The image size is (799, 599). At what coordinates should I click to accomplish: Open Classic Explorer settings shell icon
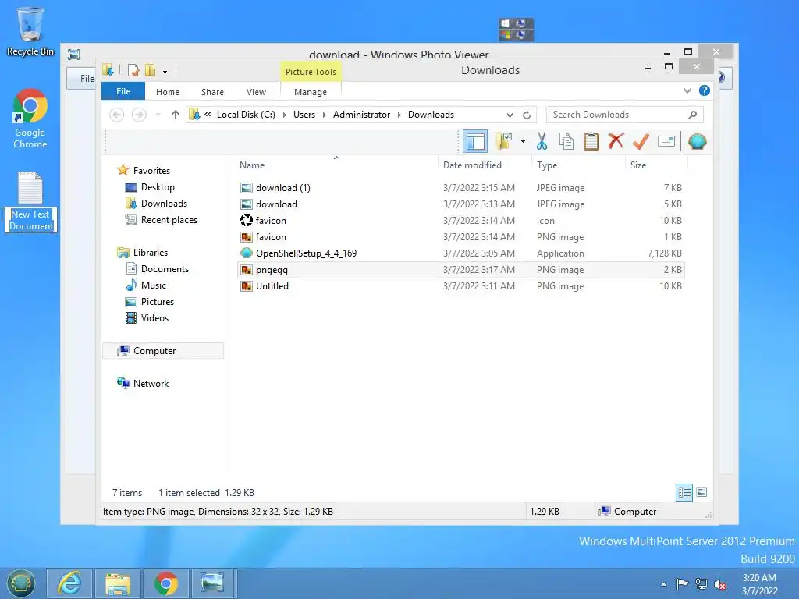[x=697, y=141]
